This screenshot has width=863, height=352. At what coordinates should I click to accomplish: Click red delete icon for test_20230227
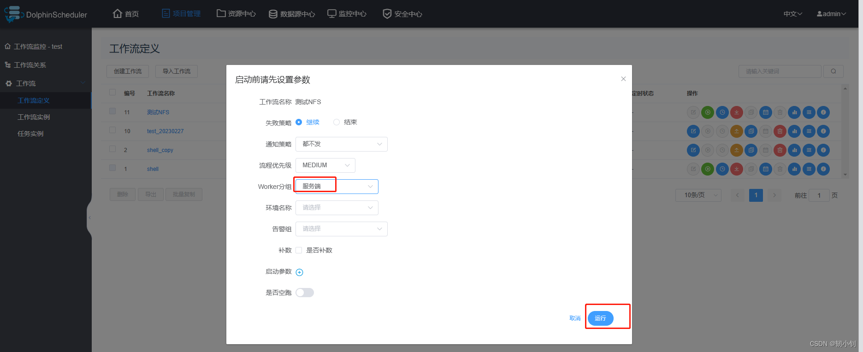pyautogui.click(x=780, y=131)
